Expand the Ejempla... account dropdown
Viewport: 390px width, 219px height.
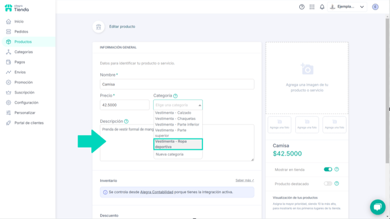pos(347,7)
